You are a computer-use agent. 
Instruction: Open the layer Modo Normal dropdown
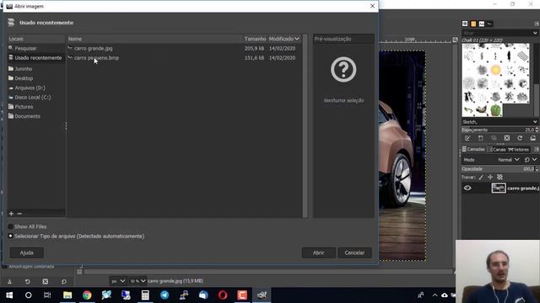click(x=508, y=160)
